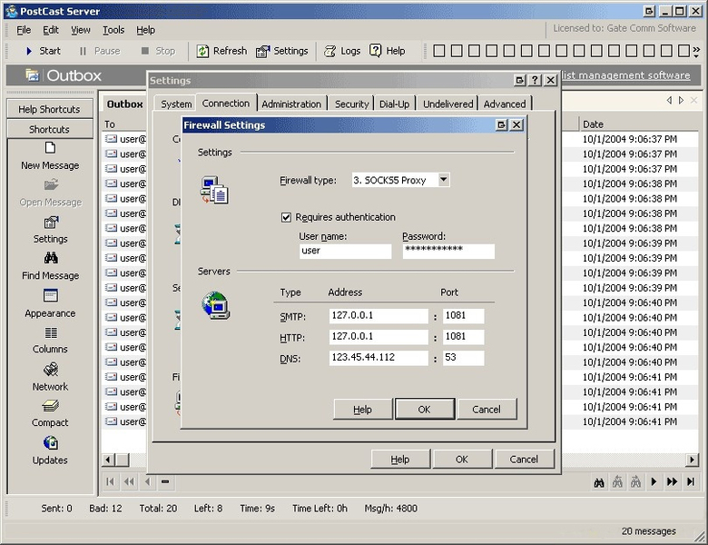Click the Password input field
Screen dimensions: 708x545
tap(448, 252)
